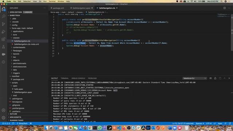Close the SafeNavigation.cls tab
Image resolution: width=233 pixels, height=131 pixels.
pos(117,8)
